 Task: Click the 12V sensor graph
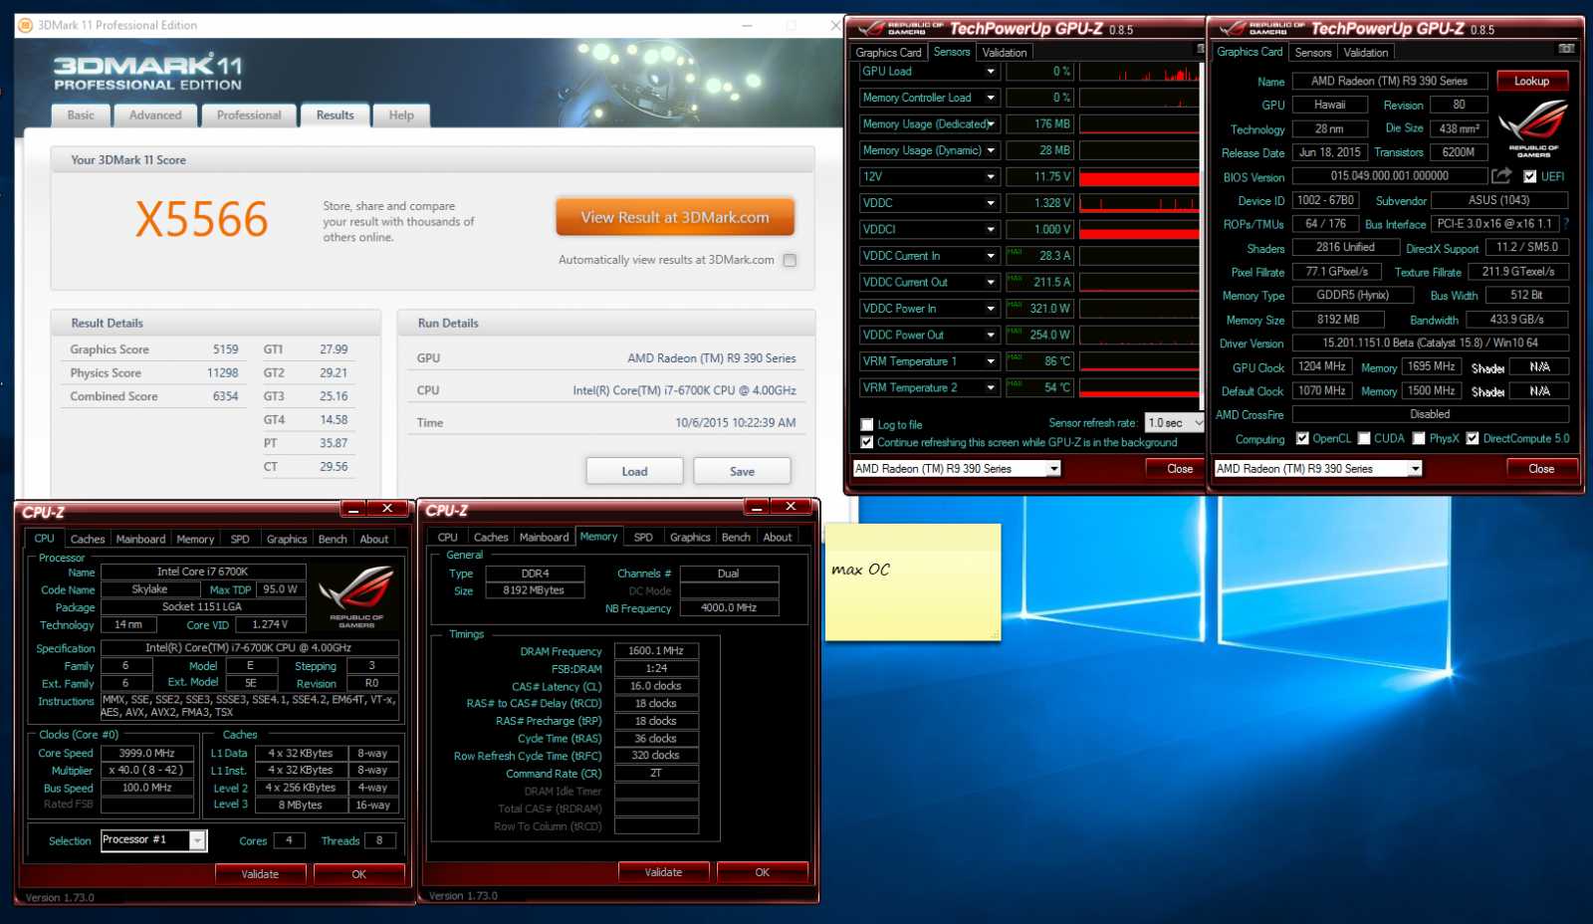(1139, 177)
